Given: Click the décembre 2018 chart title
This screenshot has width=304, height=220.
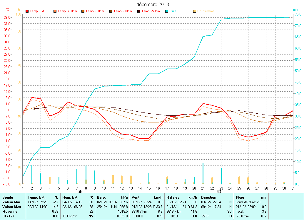Looking at the screenshot, I should pos(153,4).
